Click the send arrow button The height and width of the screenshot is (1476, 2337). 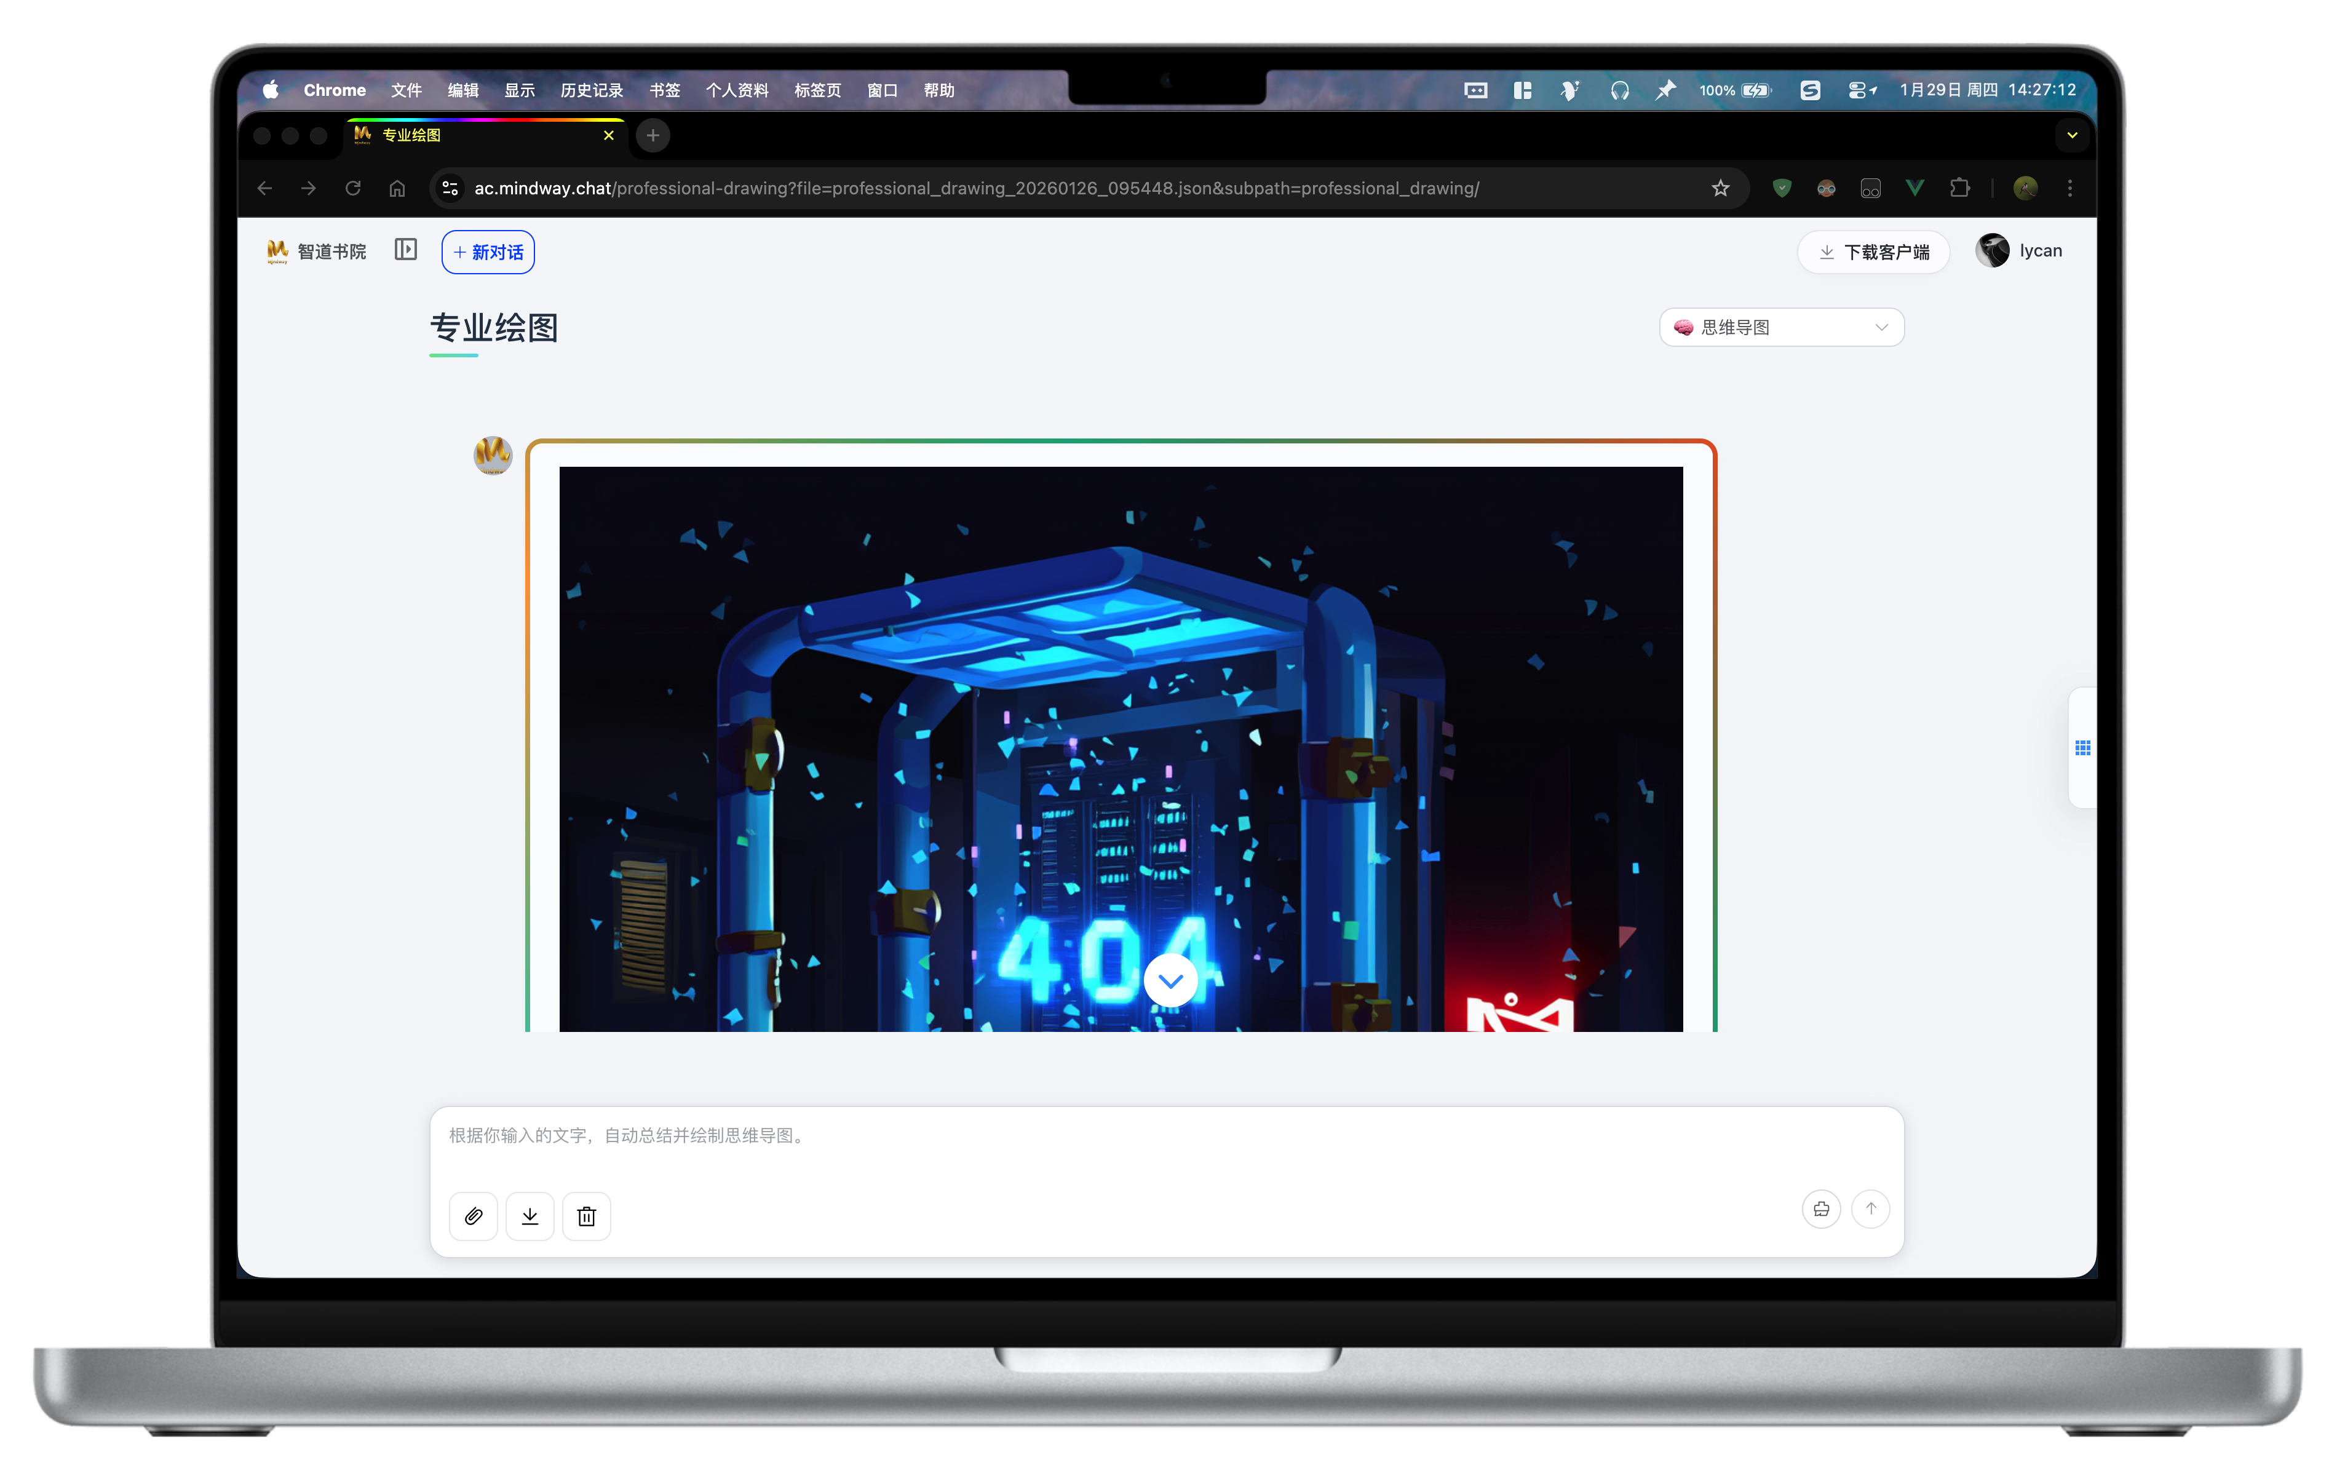[1870, 1209]
